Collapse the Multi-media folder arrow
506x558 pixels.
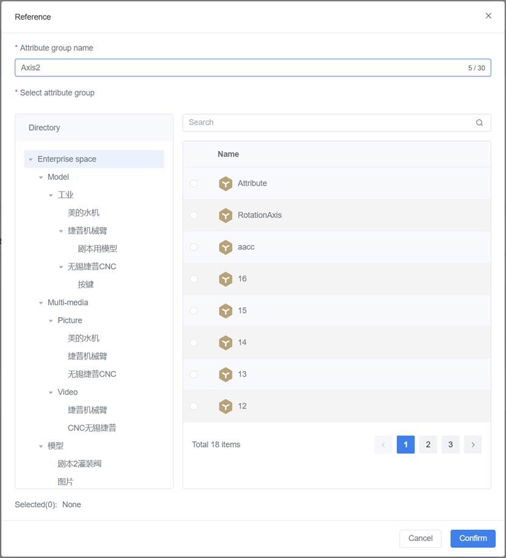click(x=41, y=302)
